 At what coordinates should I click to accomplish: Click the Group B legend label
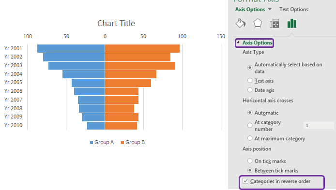(x=135, y=142)
